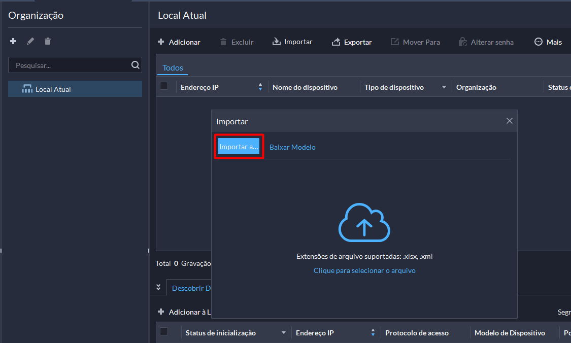
Task: Click Adicionar to add a device
Action: [x=179, y=42]
